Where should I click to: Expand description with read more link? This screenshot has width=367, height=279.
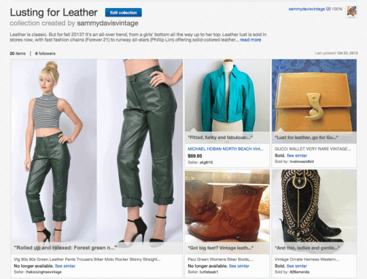click(x=250, y=40)
